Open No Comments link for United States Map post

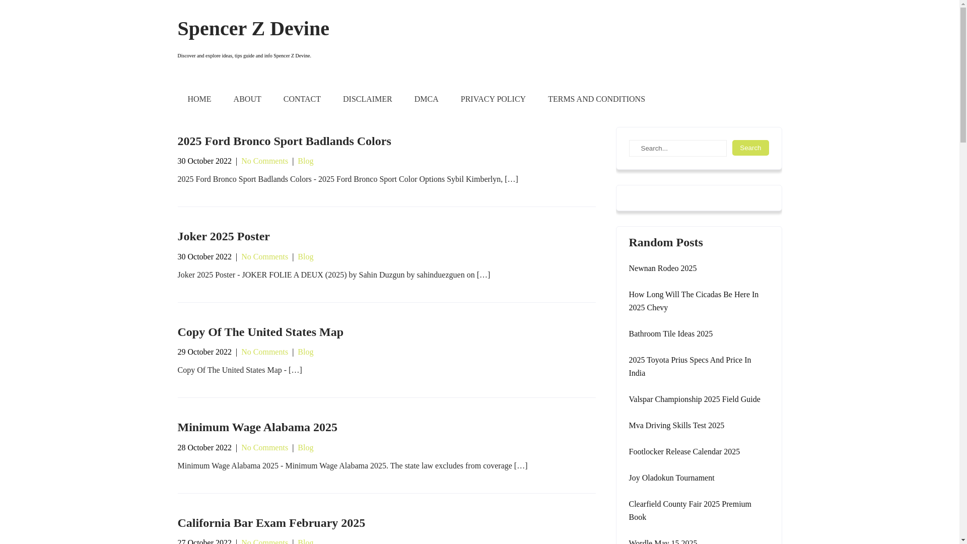click(x=264, y=352)
